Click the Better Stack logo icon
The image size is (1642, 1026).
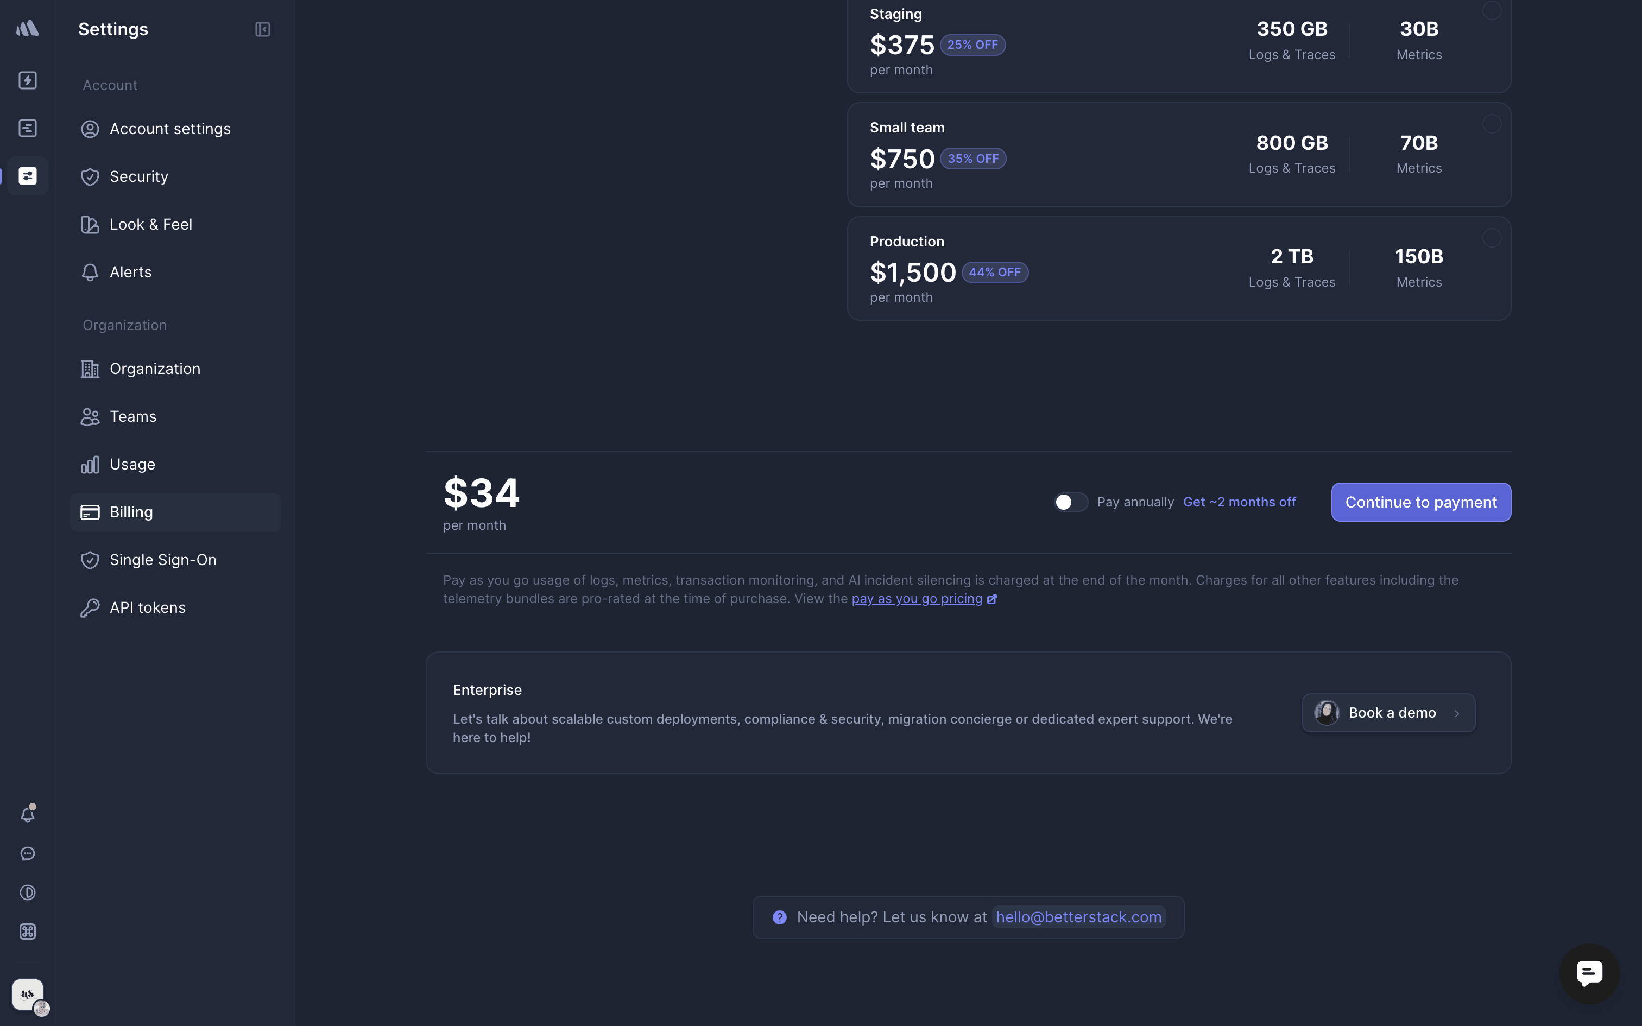(27, 28)
